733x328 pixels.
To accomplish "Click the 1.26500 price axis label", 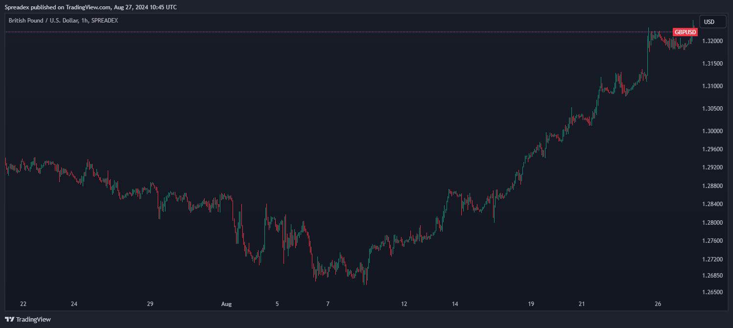I will pos(711,292).
